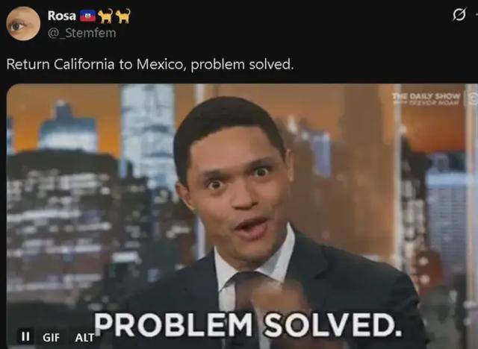This screenshot has height=349, width=478.
Task: Pause the playing GIF
Action: tap(25, 336)
